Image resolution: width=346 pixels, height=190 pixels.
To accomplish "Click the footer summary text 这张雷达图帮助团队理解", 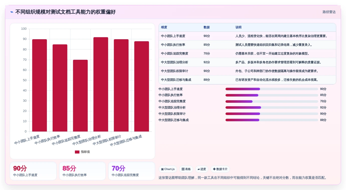I will (x=243, y=178).
